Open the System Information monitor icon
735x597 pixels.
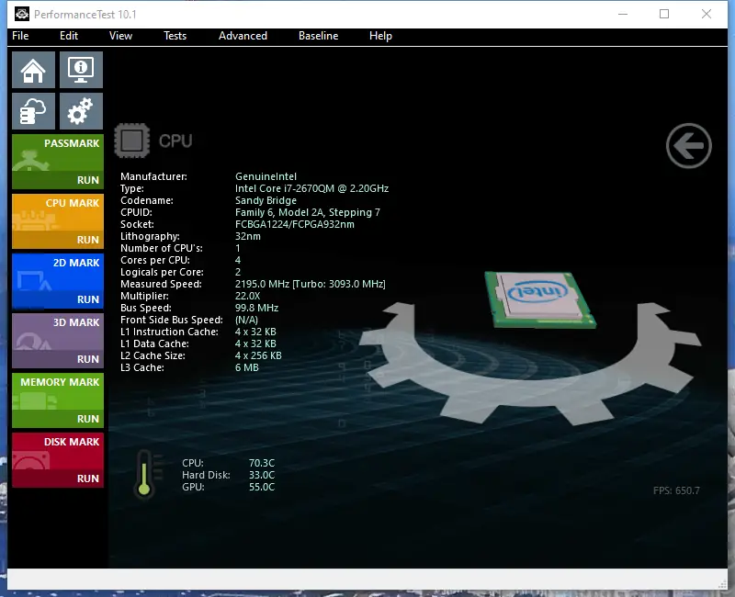pos(81,70)
